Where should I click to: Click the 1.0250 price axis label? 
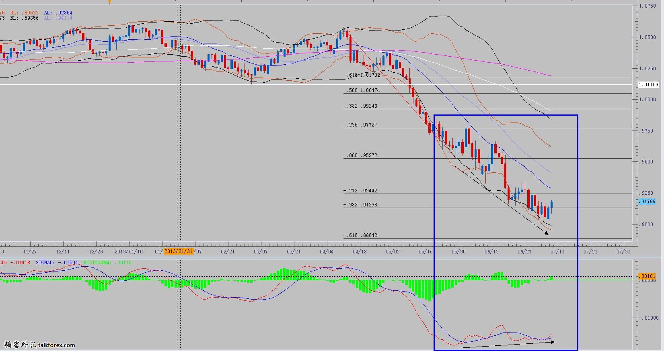[648, 69]
